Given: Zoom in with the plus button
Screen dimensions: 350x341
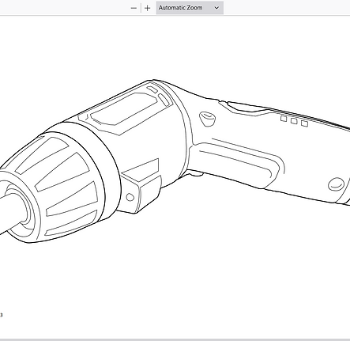Looking at the screenshot, I should click(148, 8).
